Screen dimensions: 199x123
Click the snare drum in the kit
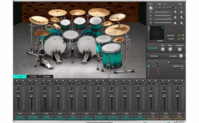[71, 37]
